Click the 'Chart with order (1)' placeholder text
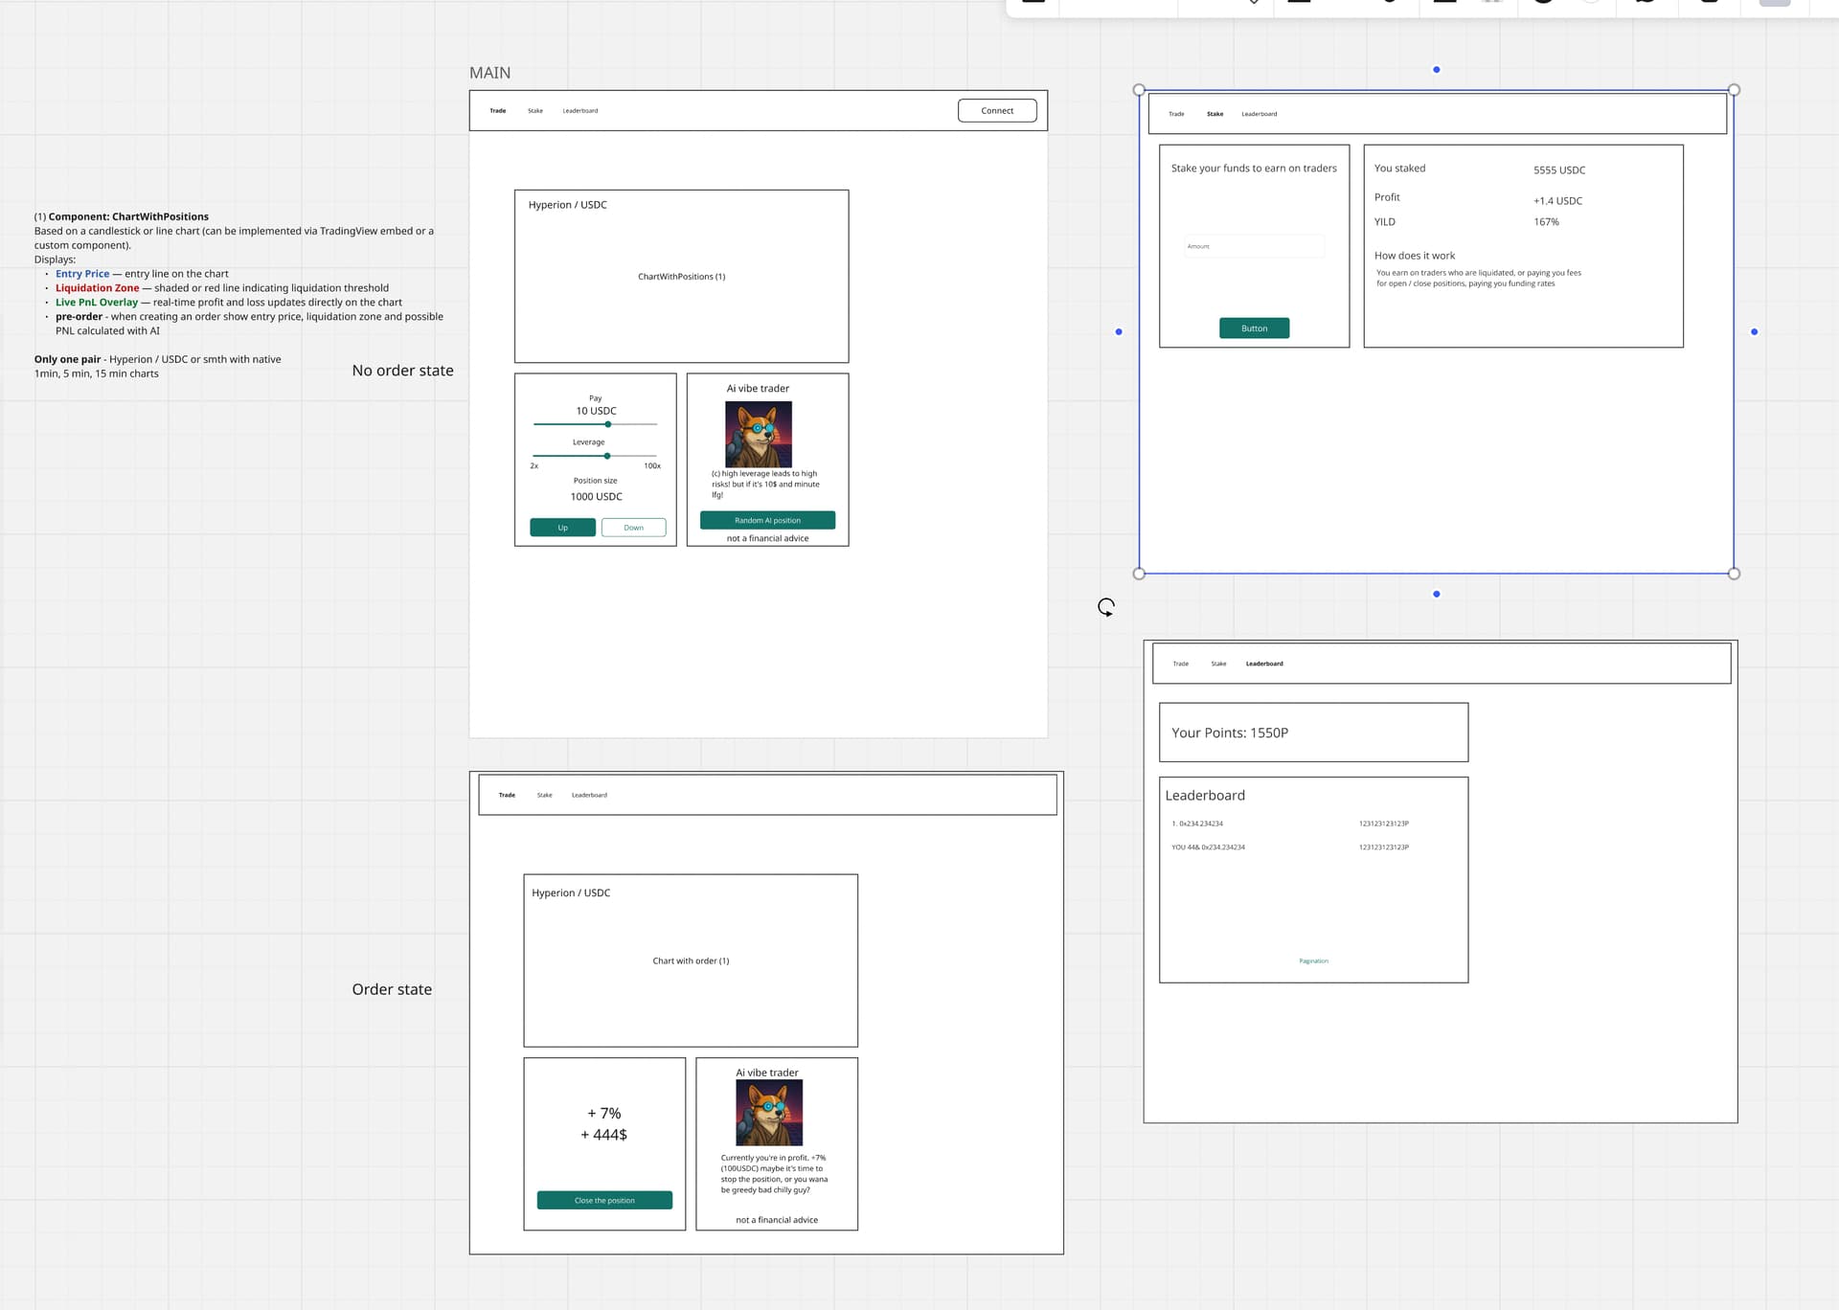1839x1310 pixels. click(691, 960)
